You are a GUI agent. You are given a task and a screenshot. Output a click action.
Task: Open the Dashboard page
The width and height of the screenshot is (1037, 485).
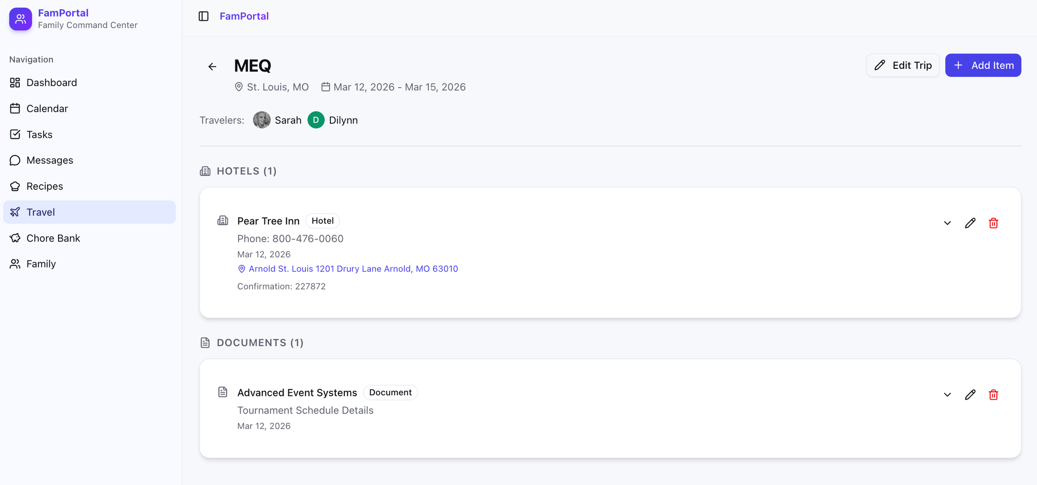(x=51, y=82)
